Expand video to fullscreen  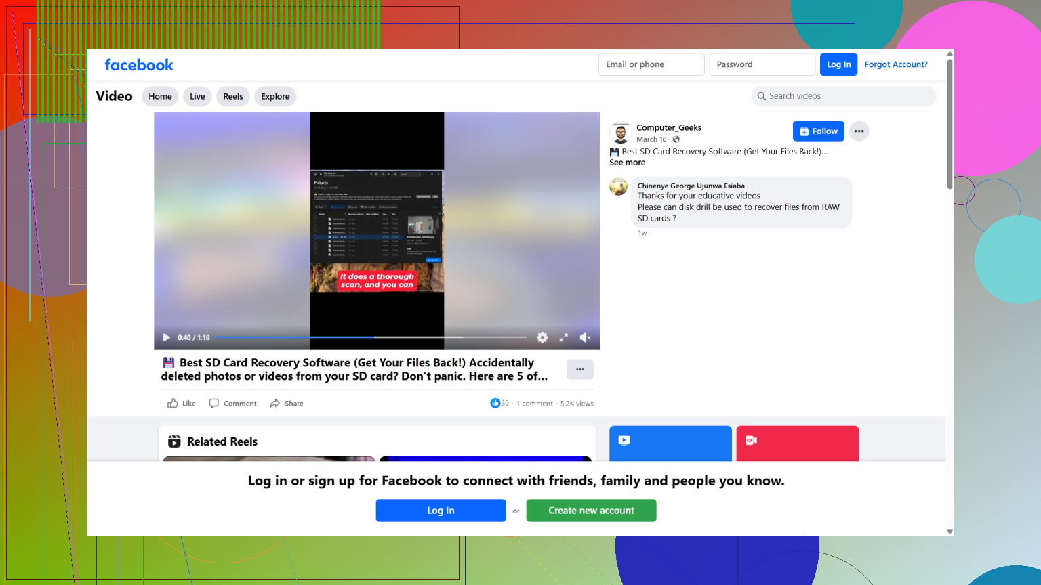pos(563,337)
